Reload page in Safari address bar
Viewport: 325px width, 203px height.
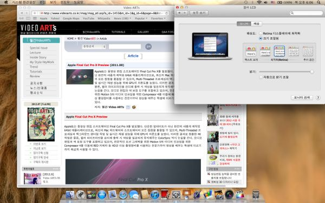point(166,13)
